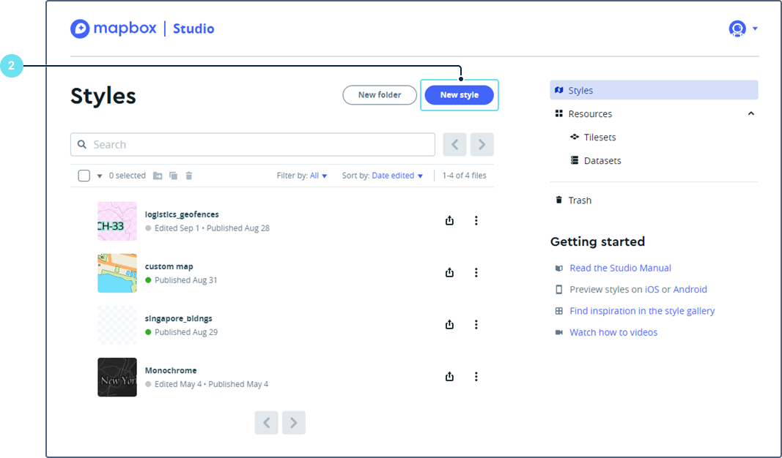
Task: Click the share icon for logistics_geofences
Action: point(449,221)
